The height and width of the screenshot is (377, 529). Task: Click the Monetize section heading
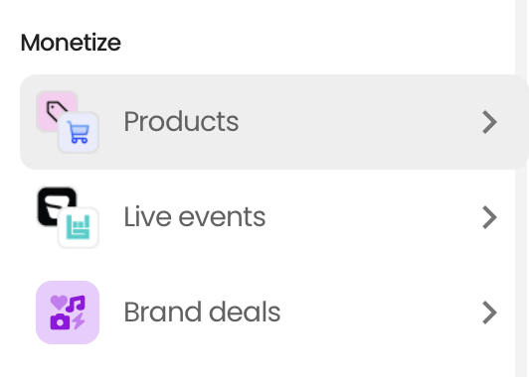click(x=71, y=43)
